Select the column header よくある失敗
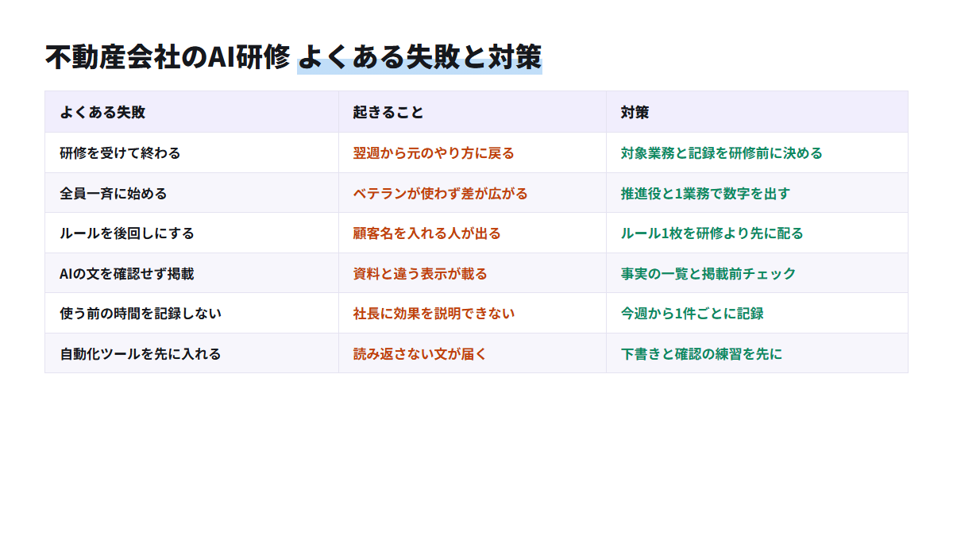This screenshot has width=953, height=536. click(191, 112)
